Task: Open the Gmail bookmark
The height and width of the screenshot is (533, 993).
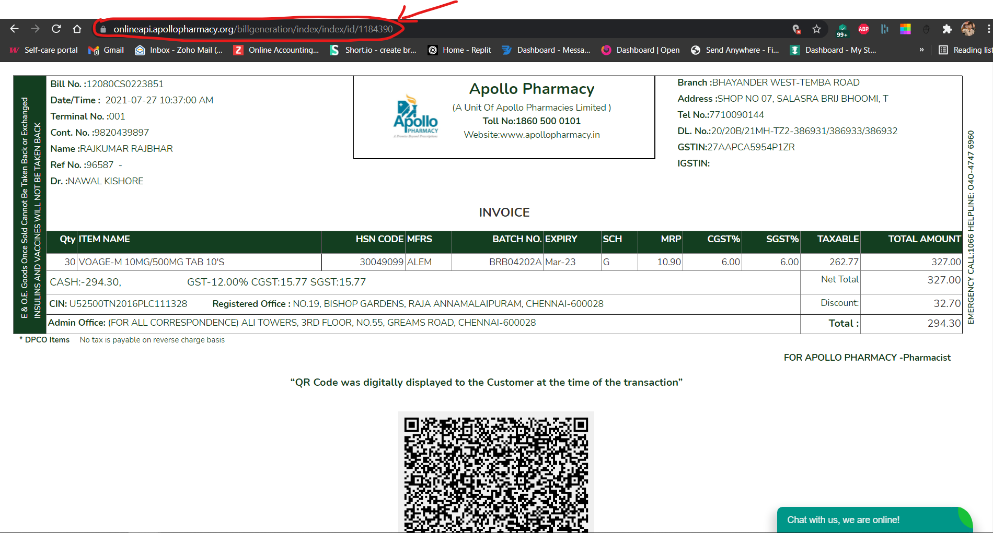Action: click(107, 50)
